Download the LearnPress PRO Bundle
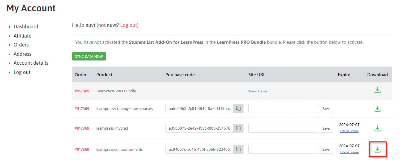 (x=378, y=90)
